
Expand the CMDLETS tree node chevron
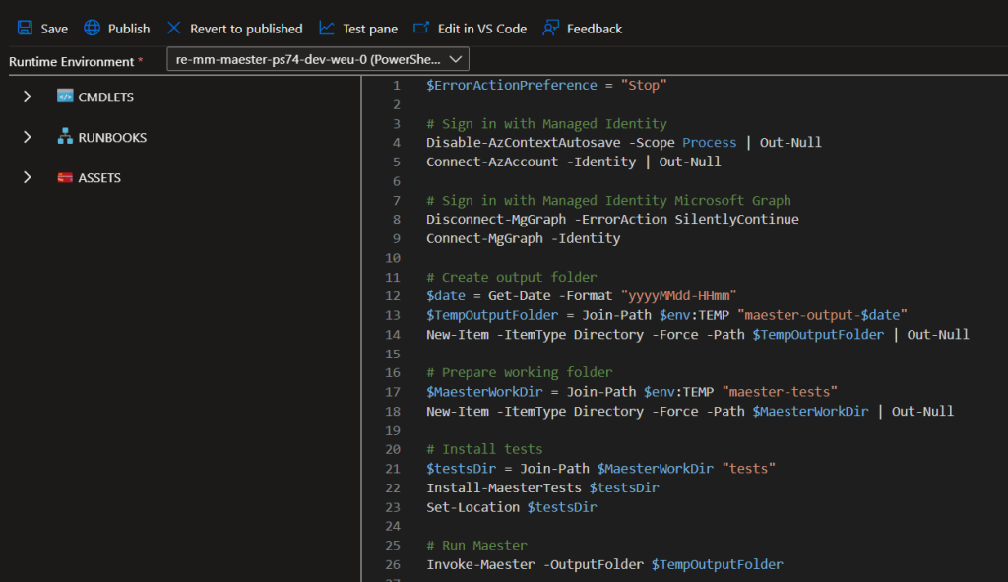click(x=27, y=97)
